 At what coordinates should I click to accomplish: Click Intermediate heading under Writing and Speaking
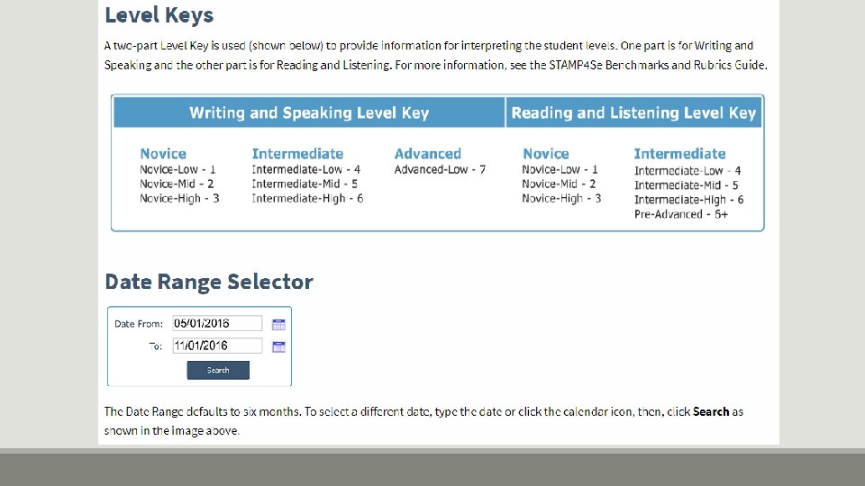(297, 154)
